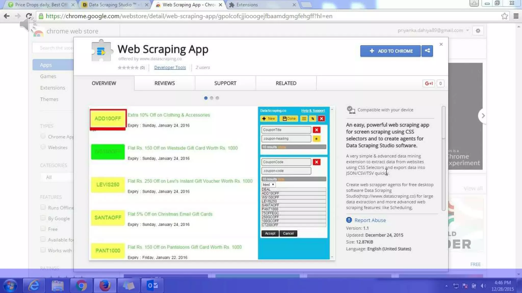This screenshot has height=293, width=522.
Task: Open the Chrome hamburger menu
Action: (516, 16)
